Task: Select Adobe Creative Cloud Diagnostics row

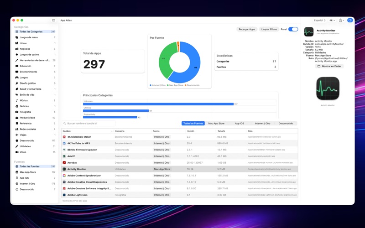Action: click(179, 182)
